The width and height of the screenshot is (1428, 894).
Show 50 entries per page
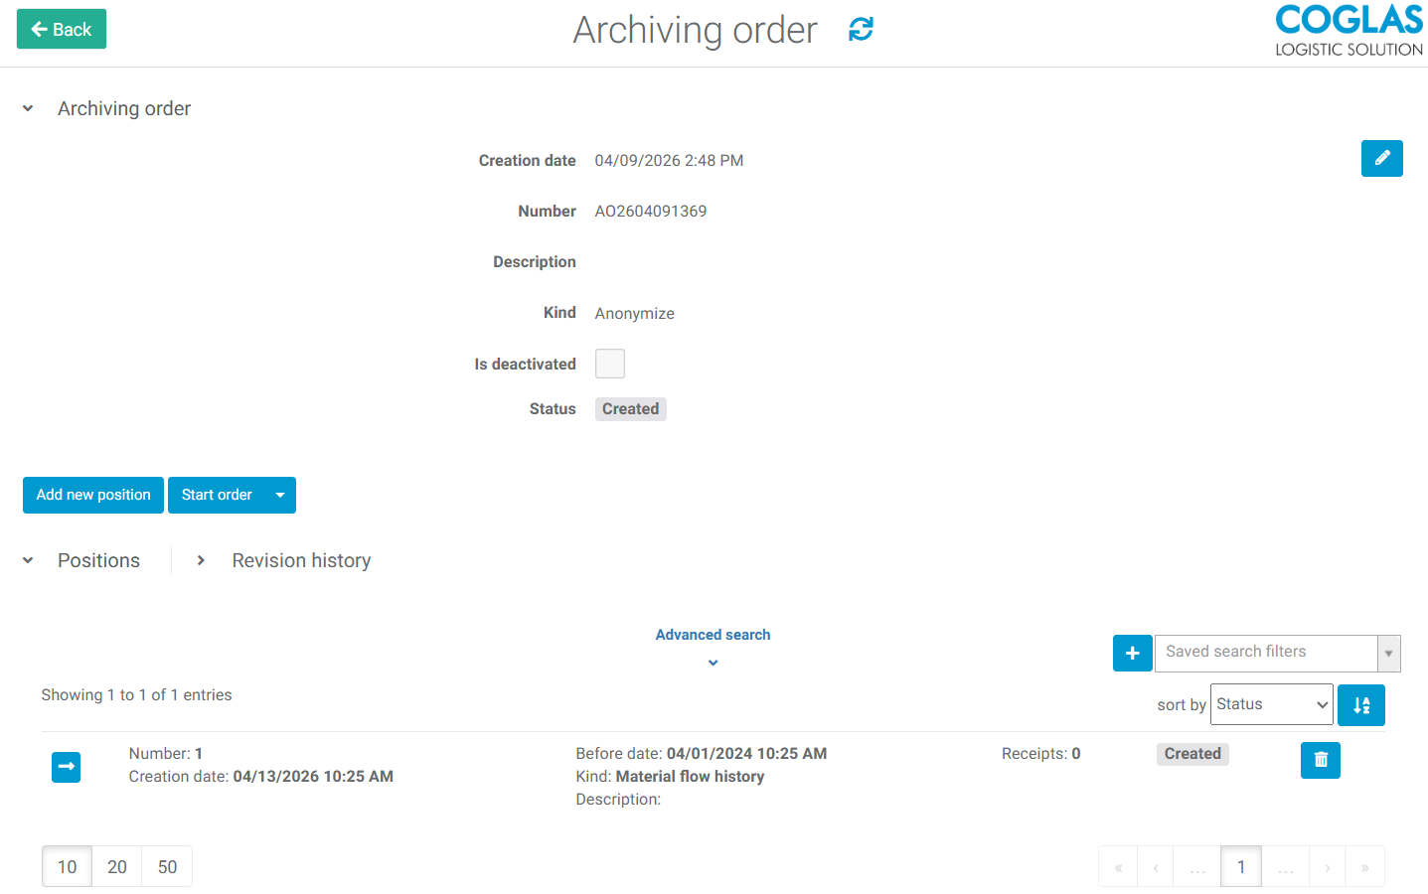pyautogui.click(x=166, y=865)
